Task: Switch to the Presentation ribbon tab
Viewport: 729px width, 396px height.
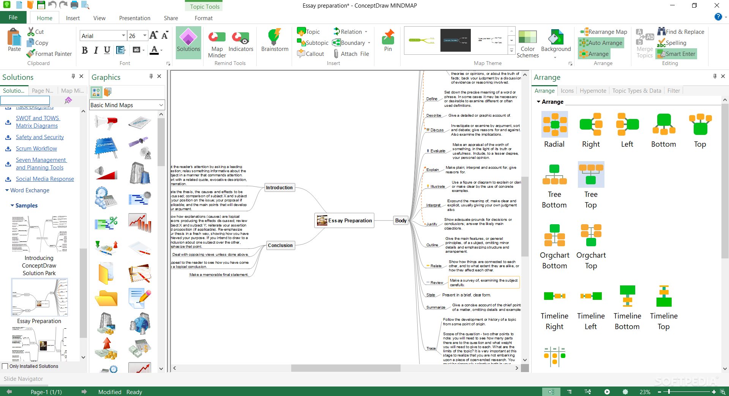Action: pyautogui.click(x=135, y=18)
